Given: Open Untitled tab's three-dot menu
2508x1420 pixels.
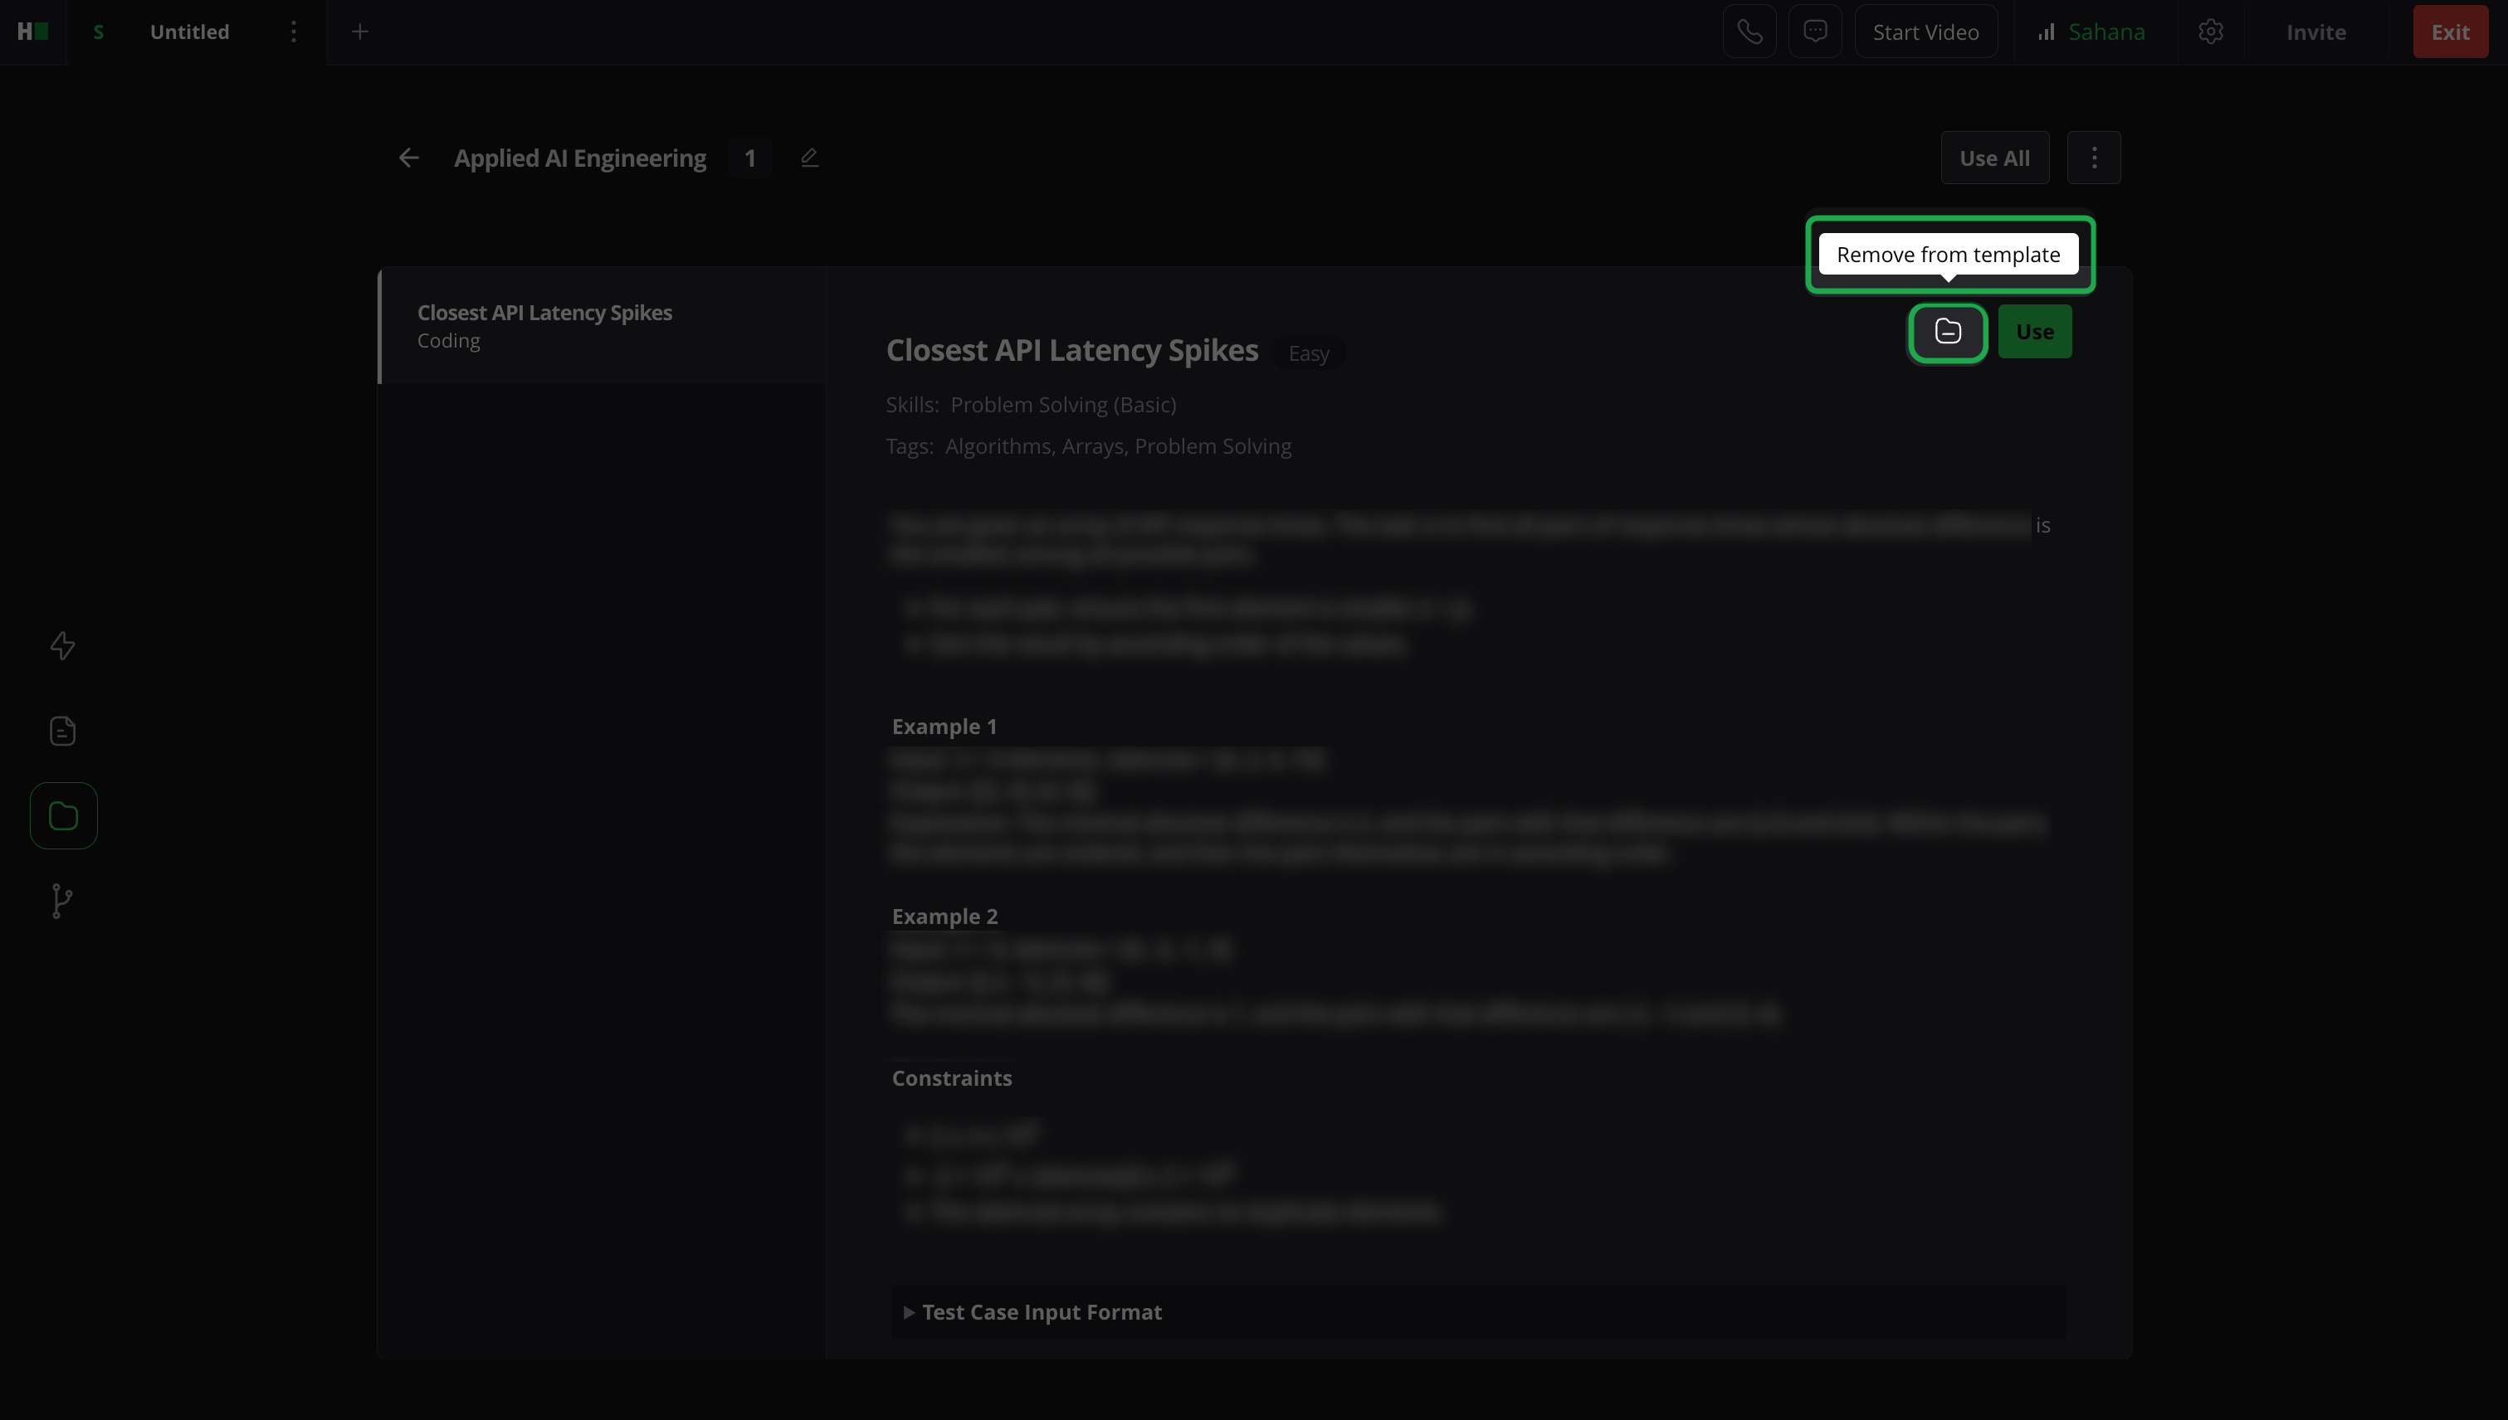Looking at the screenshot, I should point(293,32).
